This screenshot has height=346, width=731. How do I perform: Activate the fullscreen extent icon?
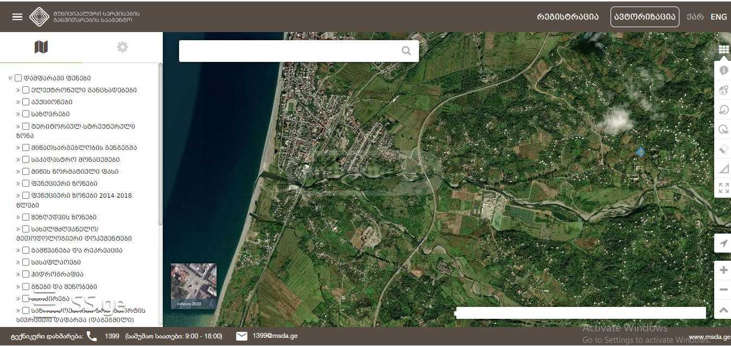(x=723, y=188)
